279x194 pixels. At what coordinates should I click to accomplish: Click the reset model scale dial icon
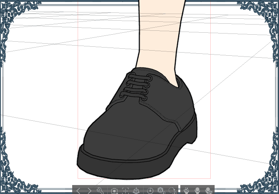(150, 191)
